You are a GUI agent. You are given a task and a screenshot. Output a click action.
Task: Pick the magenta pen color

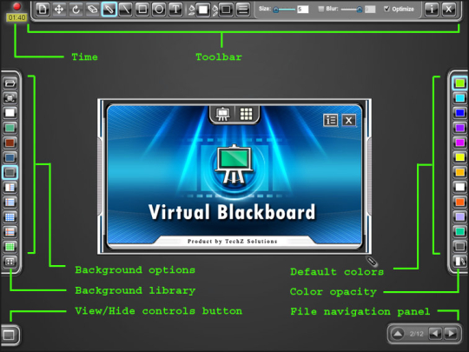pos(459,143)
